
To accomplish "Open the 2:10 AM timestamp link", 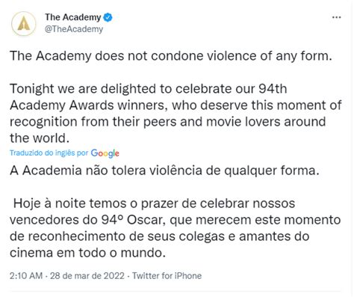I will pyautogui.click(x=26, y=275).
